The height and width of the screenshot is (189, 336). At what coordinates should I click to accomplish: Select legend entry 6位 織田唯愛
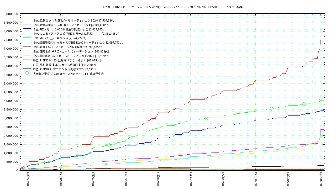(x=78, y=43)
